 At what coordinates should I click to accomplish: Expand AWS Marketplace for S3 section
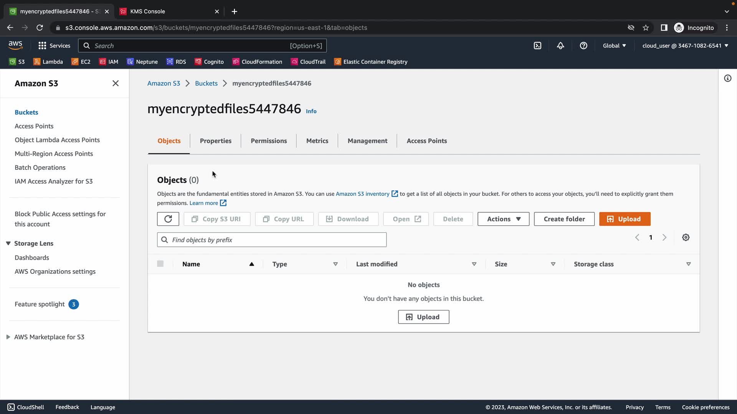click(x=8, y=337)
